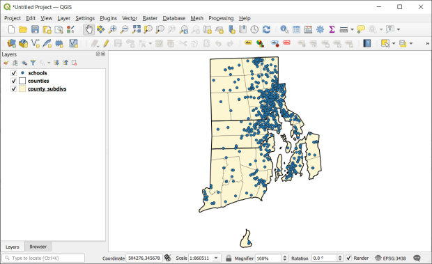Open the Processing menu
This screenshot has height=264, width=432.
click(221, 18)
